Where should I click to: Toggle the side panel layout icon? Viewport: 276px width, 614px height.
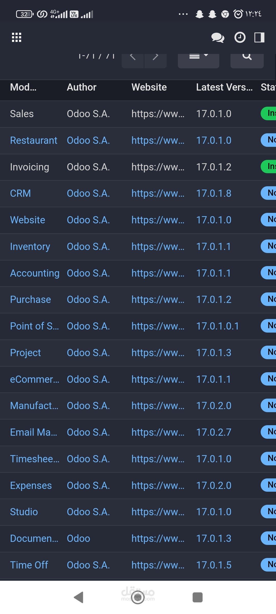pyautogui.click(x=259, y=38)
